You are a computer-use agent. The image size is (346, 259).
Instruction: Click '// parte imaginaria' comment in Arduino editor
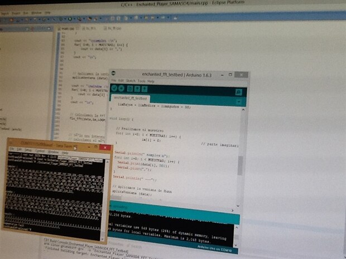tap(219, 145)
